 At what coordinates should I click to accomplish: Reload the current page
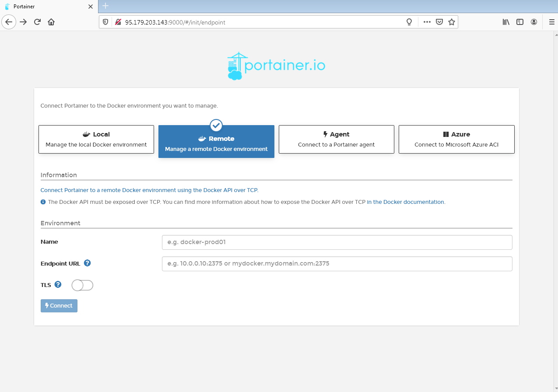tap(38, 22)
